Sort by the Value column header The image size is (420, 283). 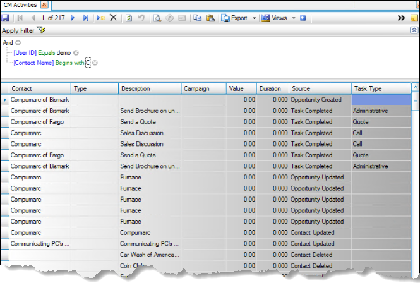pyautogui.click(x=242, y=88)
